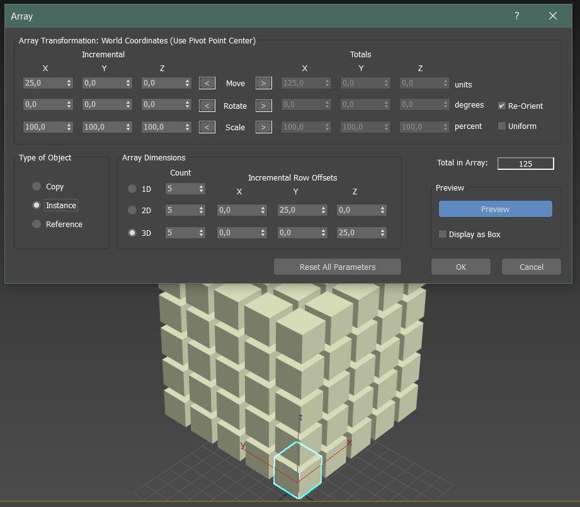Viewport: 580px width, 507px height.
Task: Click the 1D Count spinner arrows
Action: (x=202, y=189)
